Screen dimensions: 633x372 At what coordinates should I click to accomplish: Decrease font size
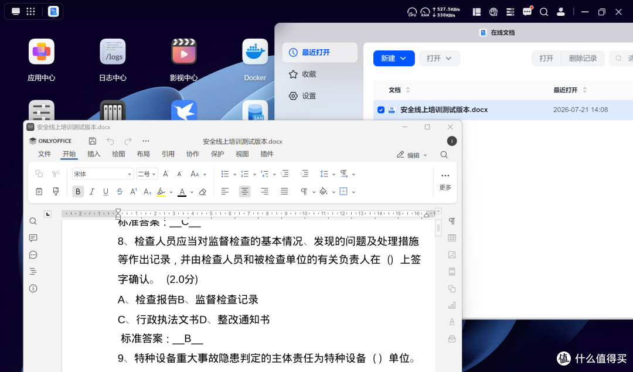(180, 174)
